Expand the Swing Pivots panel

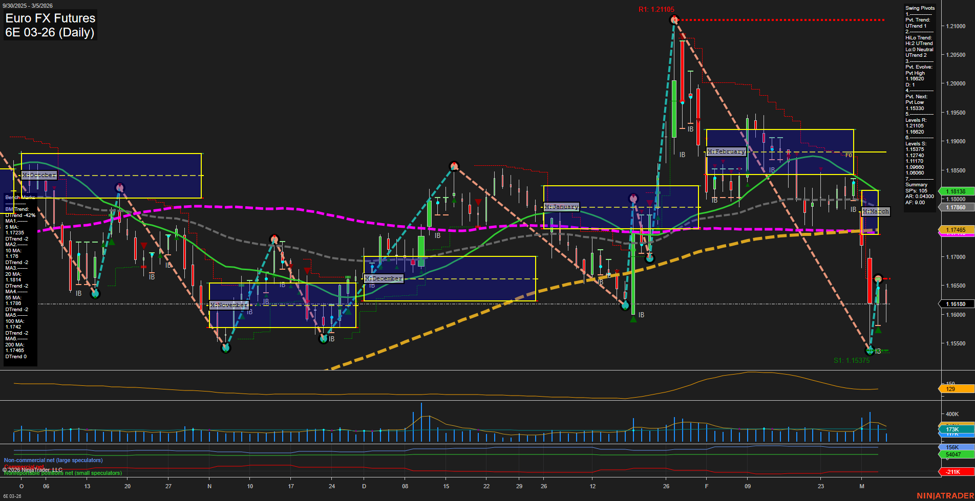(919, 8)
